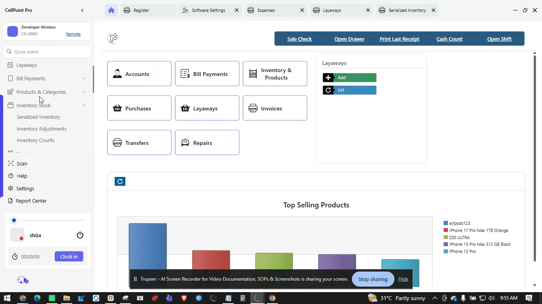The height and width of the screenshot is (304, 542).
Task: Click the search magnifier icon
Action: [9, 51]
